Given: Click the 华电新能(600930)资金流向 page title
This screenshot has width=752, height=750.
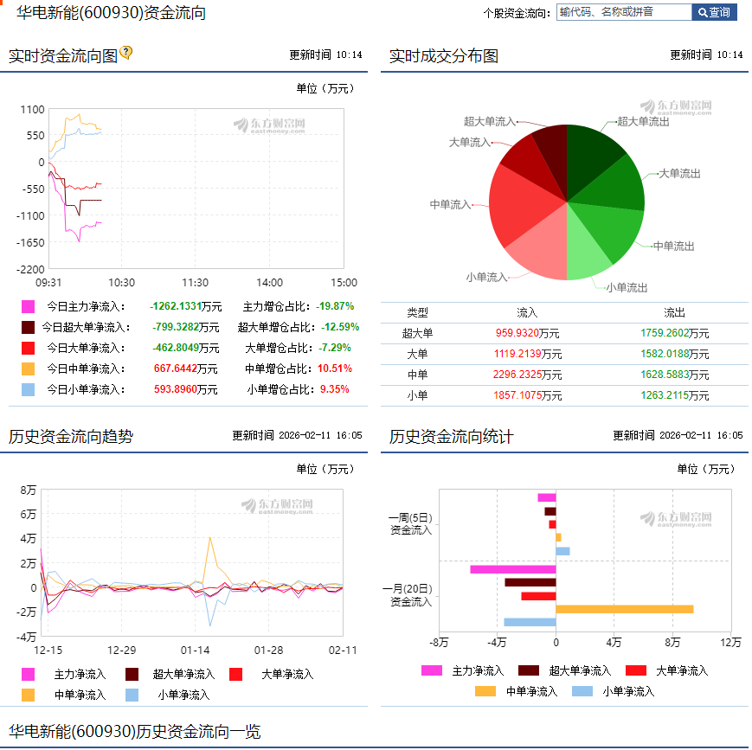Looking at the screenshot, I should pos(111,12).
